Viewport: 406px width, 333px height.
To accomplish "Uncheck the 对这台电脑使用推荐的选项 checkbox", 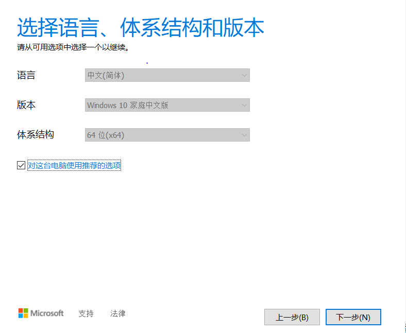I will point(21,165).
